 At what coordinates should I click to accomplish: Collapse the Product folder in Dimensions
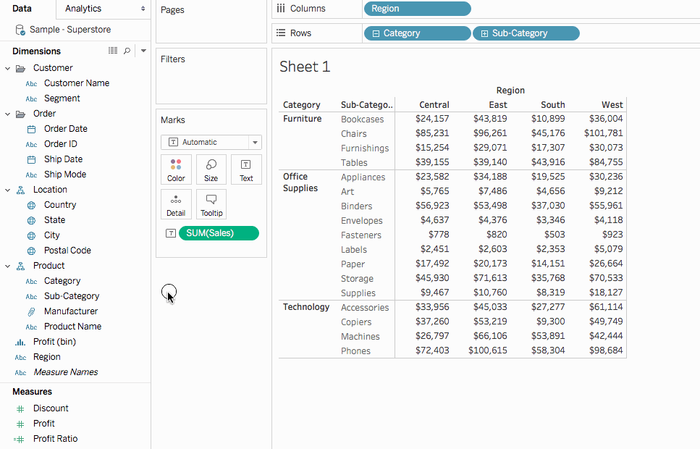point(7,265)
